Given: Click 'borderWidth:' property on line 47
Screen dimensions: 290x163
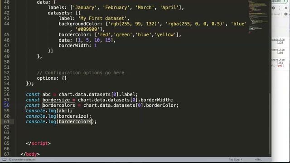Looking at the screenshot, I should coord(75,45).
